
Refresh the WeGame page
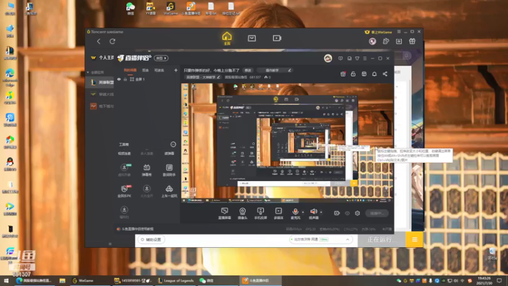tap(112, 41)
